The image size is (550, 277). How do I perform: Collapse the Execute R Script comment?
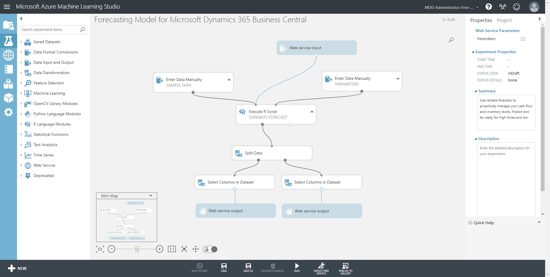[312, 112]
